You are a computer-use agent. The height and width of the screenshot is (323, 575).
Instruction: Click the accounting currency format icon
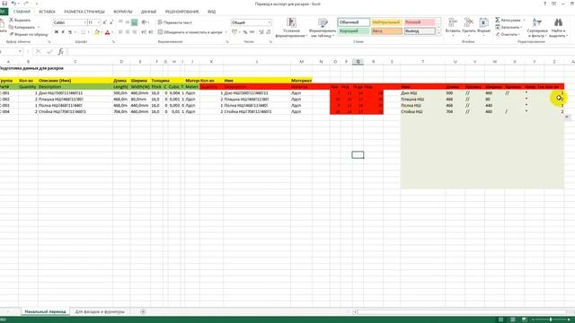pos(234,32)
